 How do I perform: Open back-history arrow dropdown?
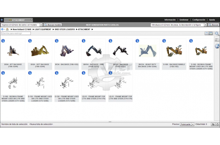[5, 29]
